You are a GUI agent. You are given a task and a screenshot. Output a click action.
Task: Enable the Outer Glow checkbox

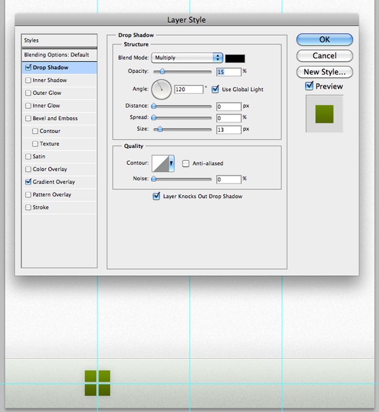[28, 93]
